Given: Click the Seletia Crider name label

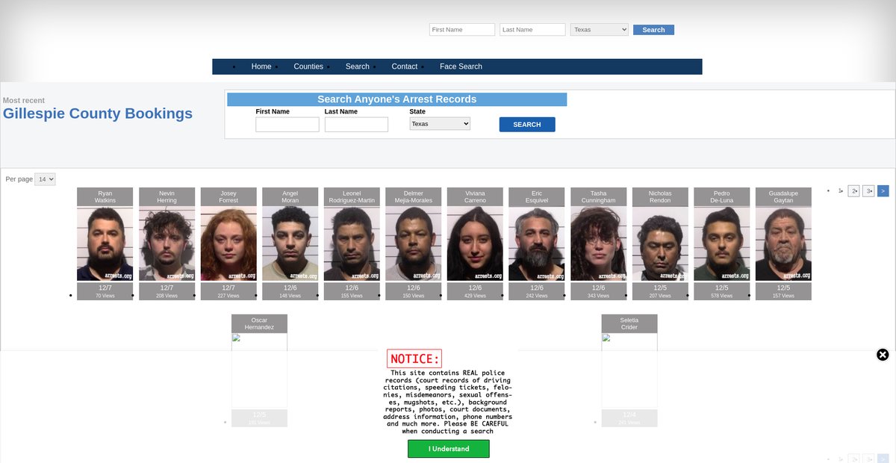Looking at the screenshot, I should 629,324.
